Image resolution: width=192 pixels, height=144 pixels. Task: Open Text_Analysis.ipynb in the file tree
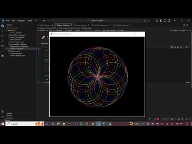(16, 53)
